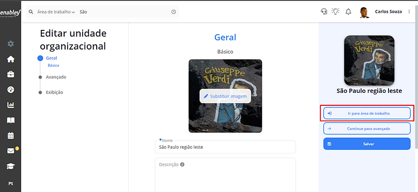The image size is (418, 192).
Task: Click Substituir imagem button
Action: [225, 96]
